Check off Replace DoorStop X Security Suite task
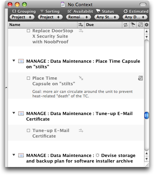154x175 pixels. (28, 31)
